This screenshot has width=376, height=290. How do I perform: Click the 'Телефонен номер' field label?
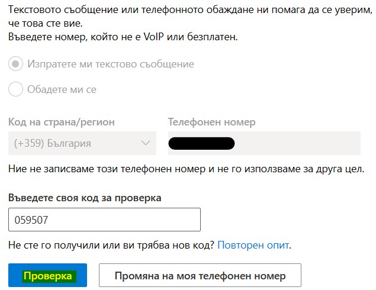(x=212, y=123)
